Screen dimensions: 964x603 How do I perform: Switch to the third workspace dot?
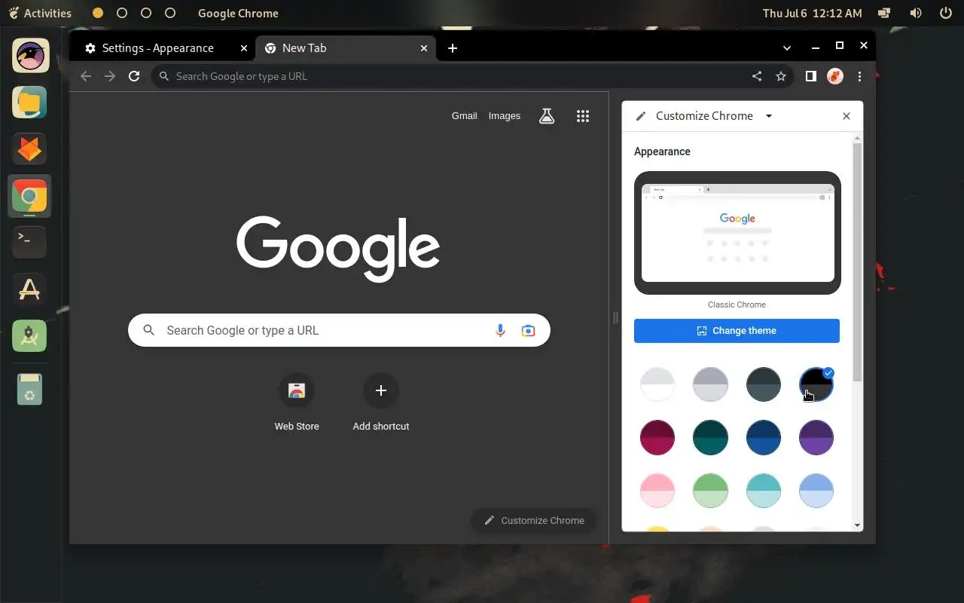pos(146,13)
